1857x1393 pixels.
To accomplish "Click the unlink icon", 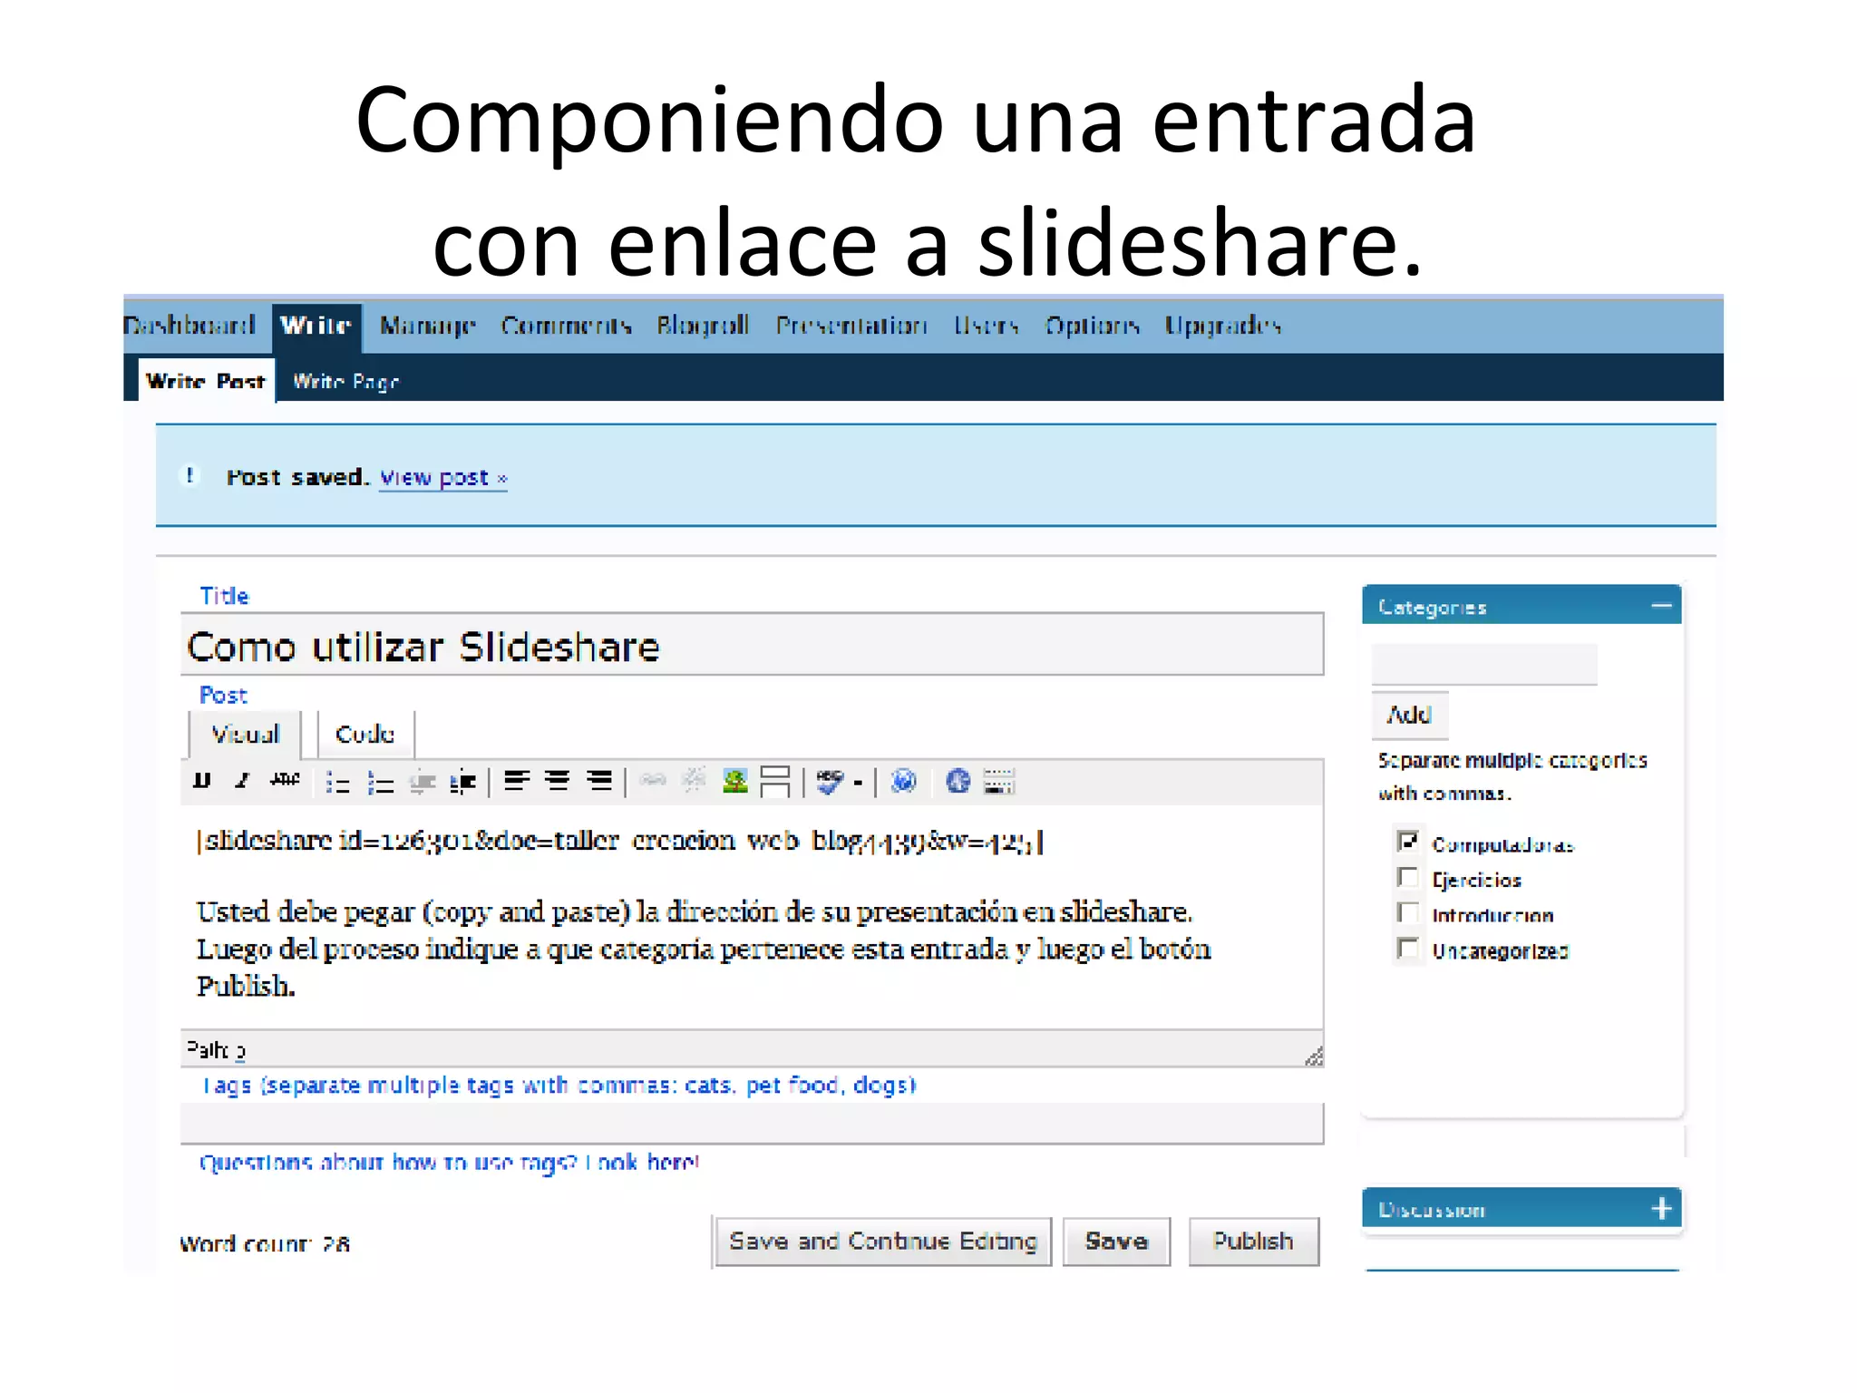I will [x=694, y=781].
